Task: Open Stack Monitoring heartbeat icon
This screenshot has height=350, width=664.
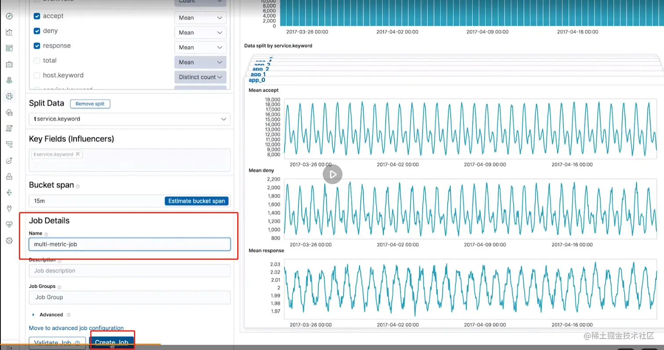Action: point(9,224)
